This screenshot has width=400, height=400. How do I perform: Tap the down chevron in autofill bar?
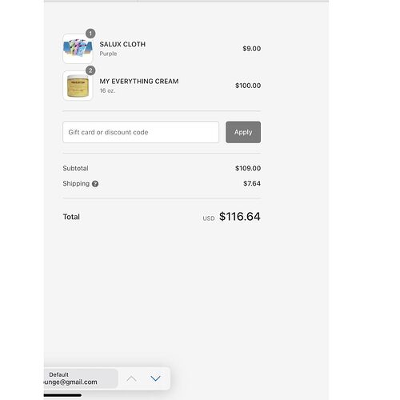[x=155, y=378]
